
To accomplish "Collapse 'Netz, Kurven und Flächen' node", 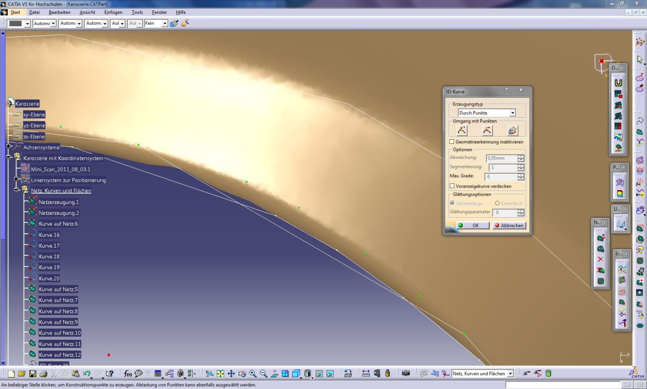I will [16, 190].
